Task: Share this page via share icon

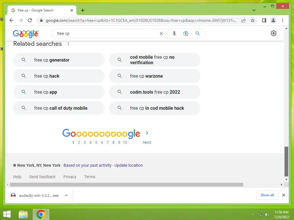Action: point(243,20)
